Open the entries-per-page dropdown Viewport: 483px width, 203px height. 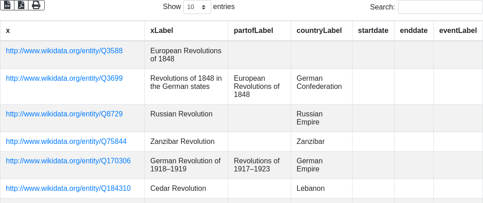(197, 7)
